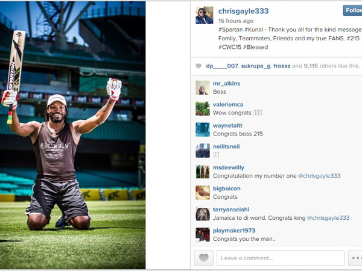Image resolution: width=362 pixels, height=271 pixels.
Task: Open playmaker1973 commenter username
Action: click(234, 231)
